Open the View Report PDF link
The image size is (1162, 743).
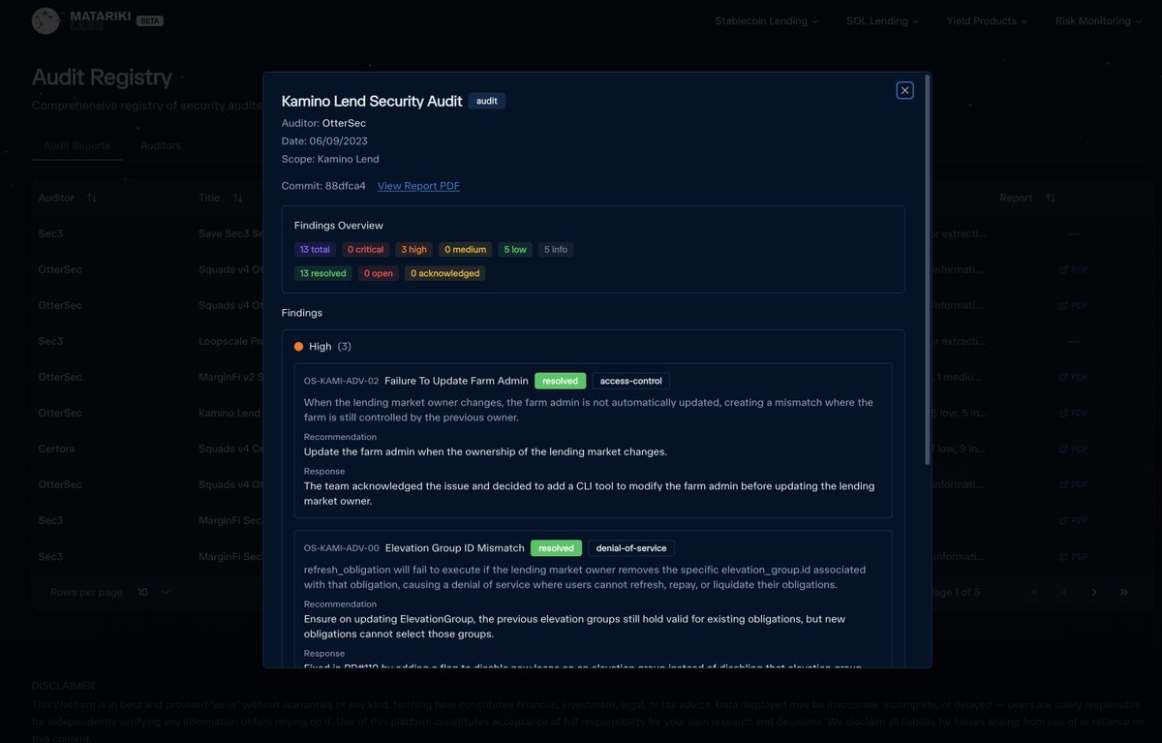[x=418, y=186]
